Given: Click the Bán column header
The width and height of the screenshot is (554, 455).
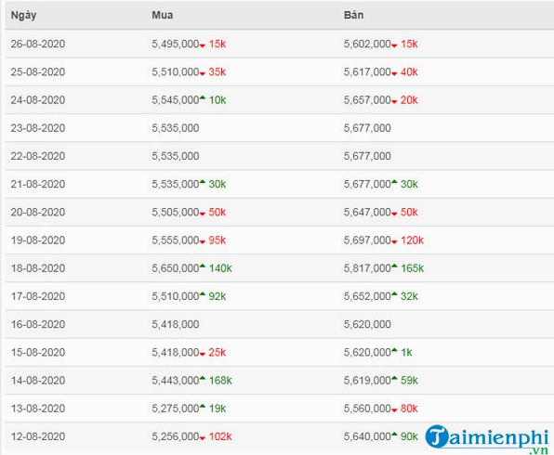Looking at the screenshot, I should [x=353, y=15].
